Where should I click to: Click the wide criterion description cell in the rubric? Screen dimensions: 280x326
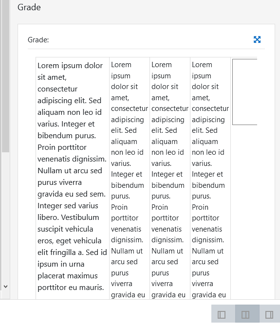coord(73,179)
